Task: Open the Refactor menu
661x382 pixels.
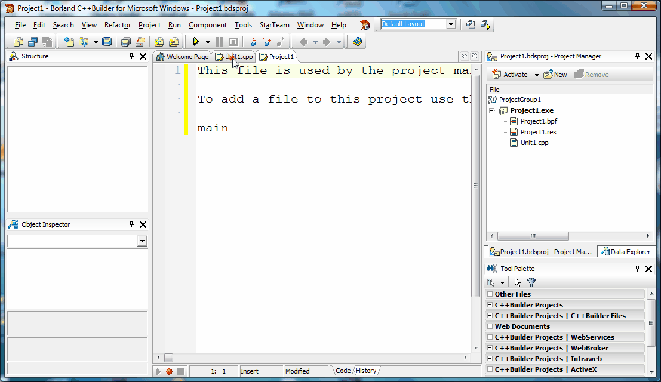Action: point(118,25)
